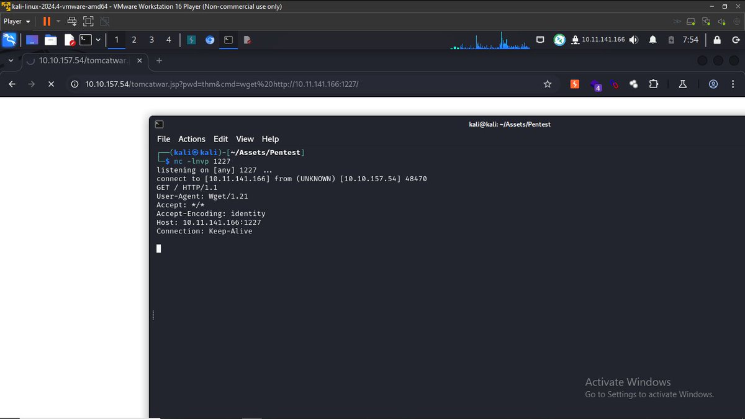Open the volume control in the panel
This screenshot has height=419, width=745.
click(x=633, y=40)
